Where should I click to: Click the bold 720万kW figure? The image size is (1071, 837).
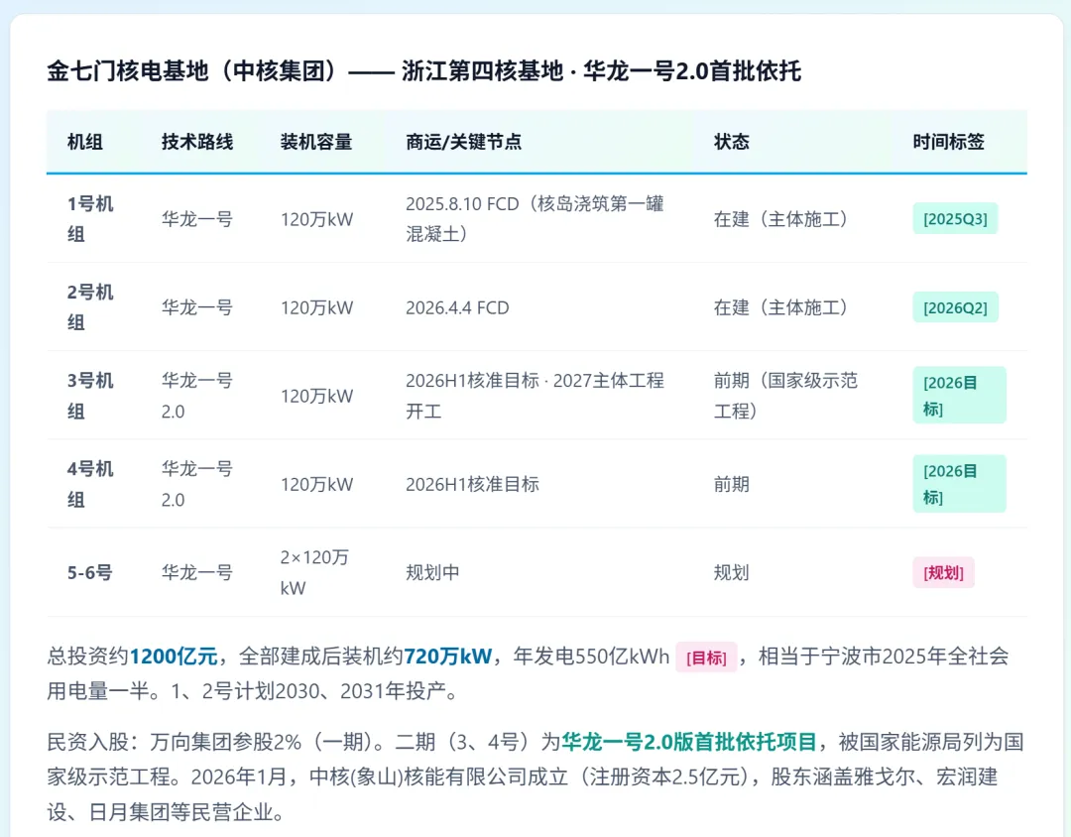[448, 656]
